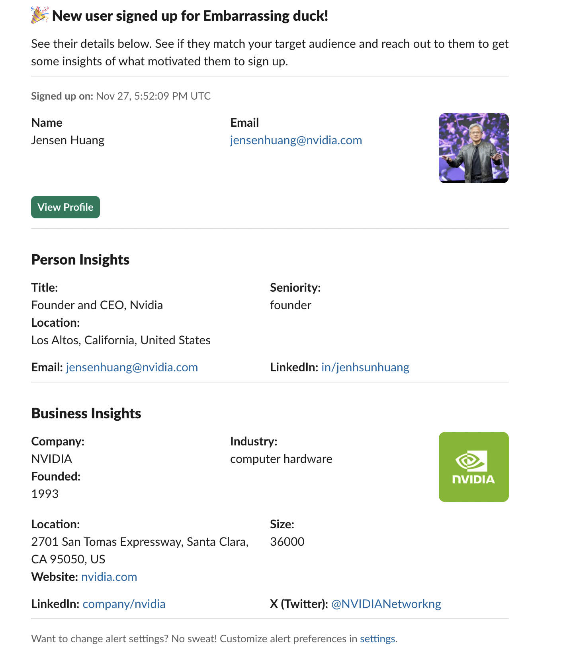Visit the nvidia.com website link

[x=109, y=577]
